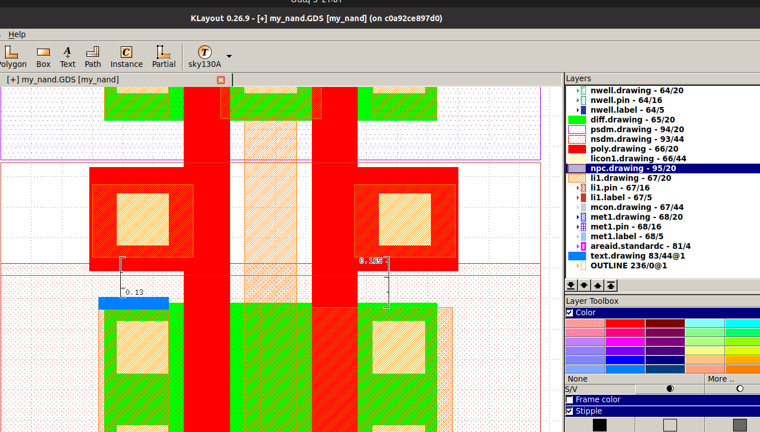The height and width of the screenshot is (432, 760).
Task: Click the darker S/V adjustment button
Action: pyautogui.click(x=670, y=389)
